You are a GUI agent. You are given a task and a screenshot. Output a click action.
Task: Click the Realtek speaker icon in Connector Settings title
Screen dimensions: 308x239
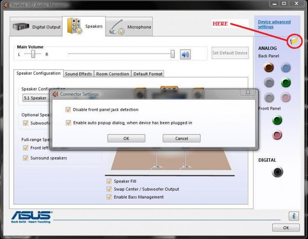pyautogui.click(x=55, y=94)
